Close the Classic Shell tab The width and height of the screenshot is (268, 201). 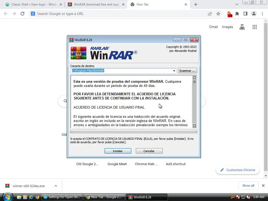(61, 5)
